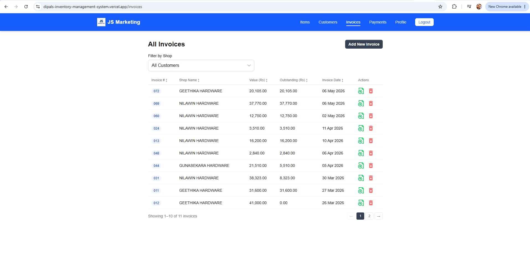Select the Invoices nav tab
530x276 pixels.
click(x=353, y=22)
